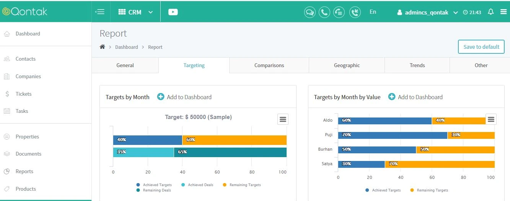Open the Geographic tab
The width and height of the screenshot is (510, 201).
[x=347, y=65]
